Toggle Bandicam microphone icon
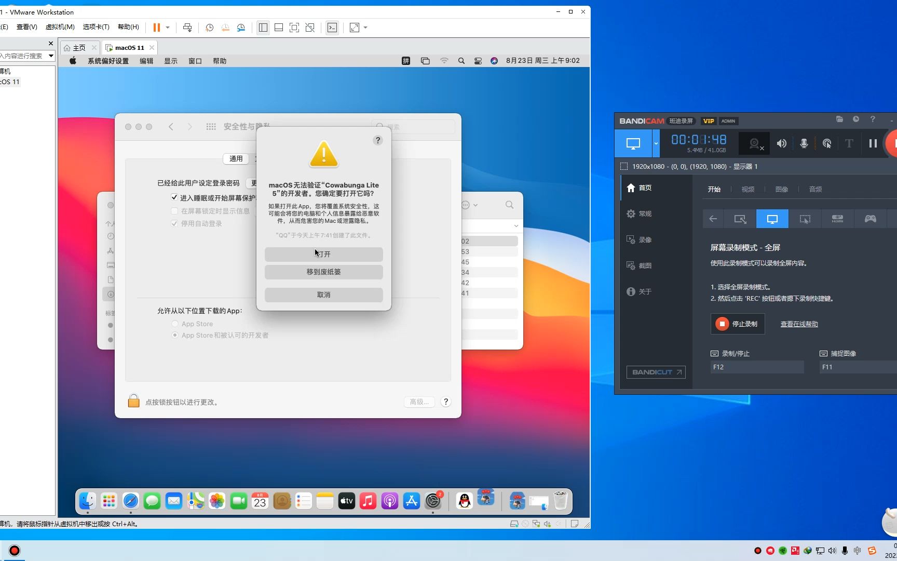 (x=804, y=143)
